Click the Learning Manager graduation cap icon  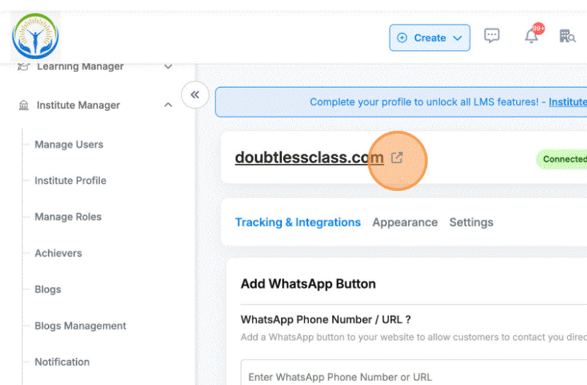(24, 66)
